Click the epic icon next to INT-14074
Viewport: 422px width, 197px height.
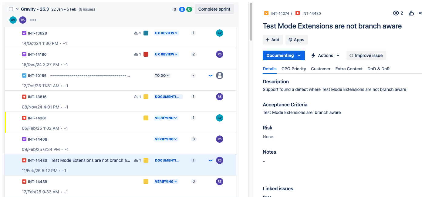pos(266,13)
